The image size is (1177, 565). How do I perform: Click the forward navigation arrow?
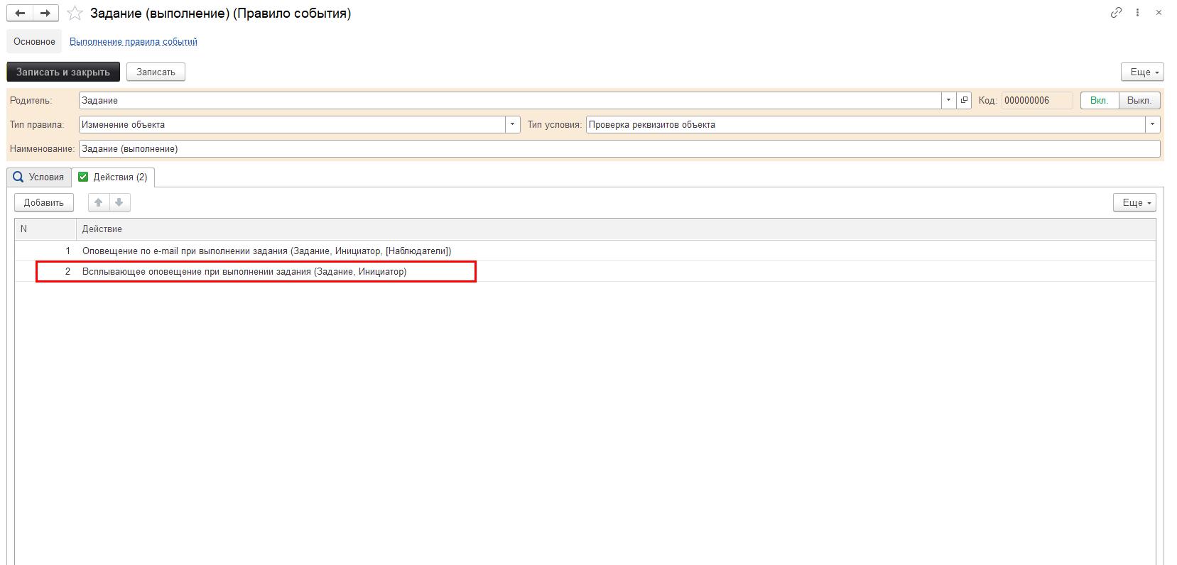pyautogui.click(x=45, y=13)
